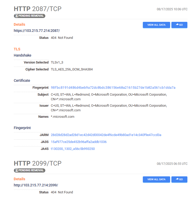Screen dimensions: 192x199
Task: Click the *.microsoft.com Names value
Action: click(x=63, y=117)
